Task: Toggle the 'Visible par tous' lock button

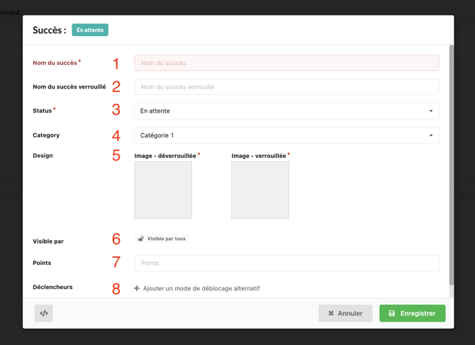Action: [x=162, y=239]
